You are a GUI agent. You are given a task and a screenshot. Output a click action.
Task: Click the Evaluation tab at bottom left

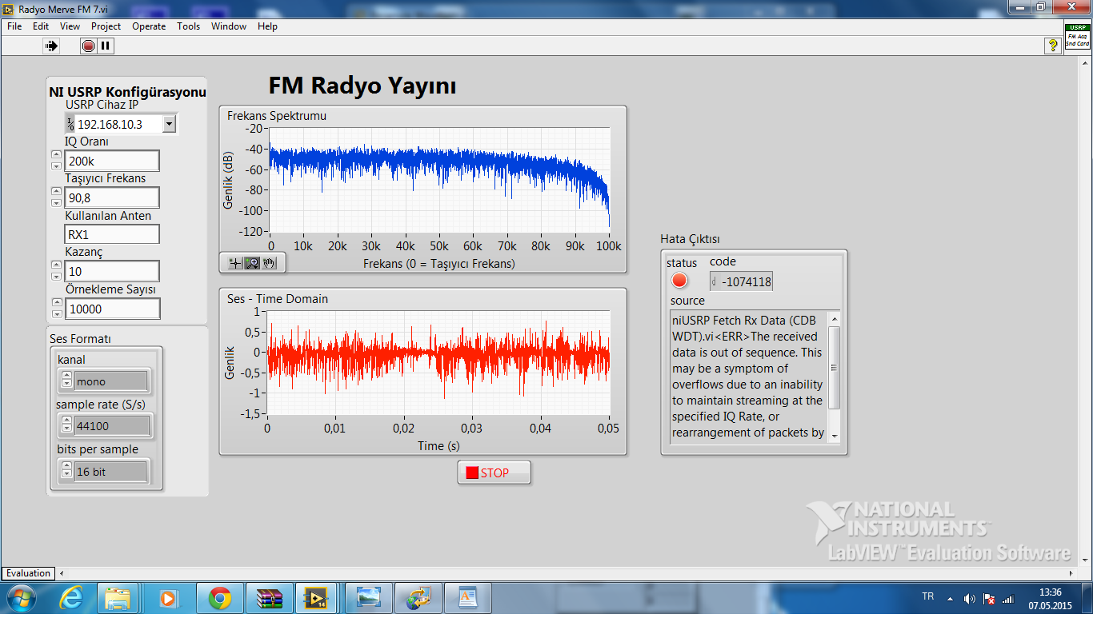pos(28,572)
